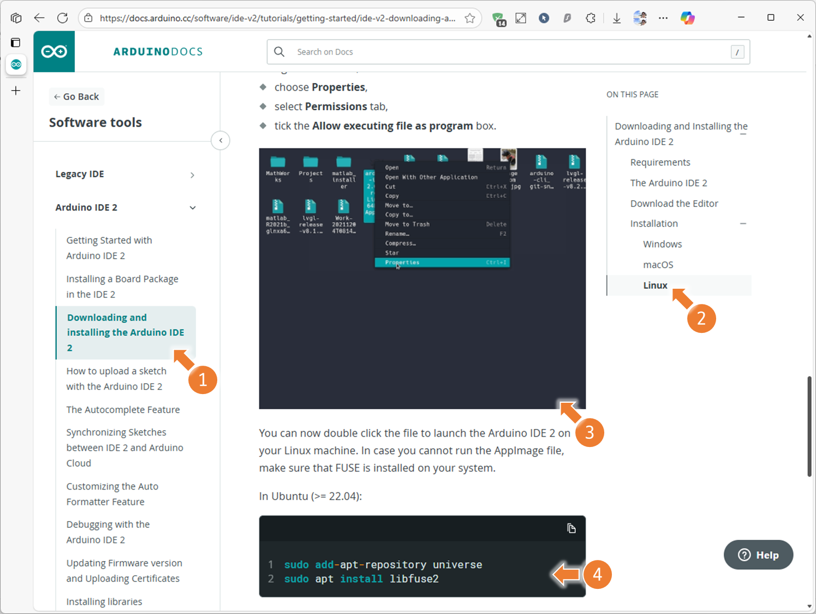
Task: Click the search magnifier icon
Action: tap(279, 52)
